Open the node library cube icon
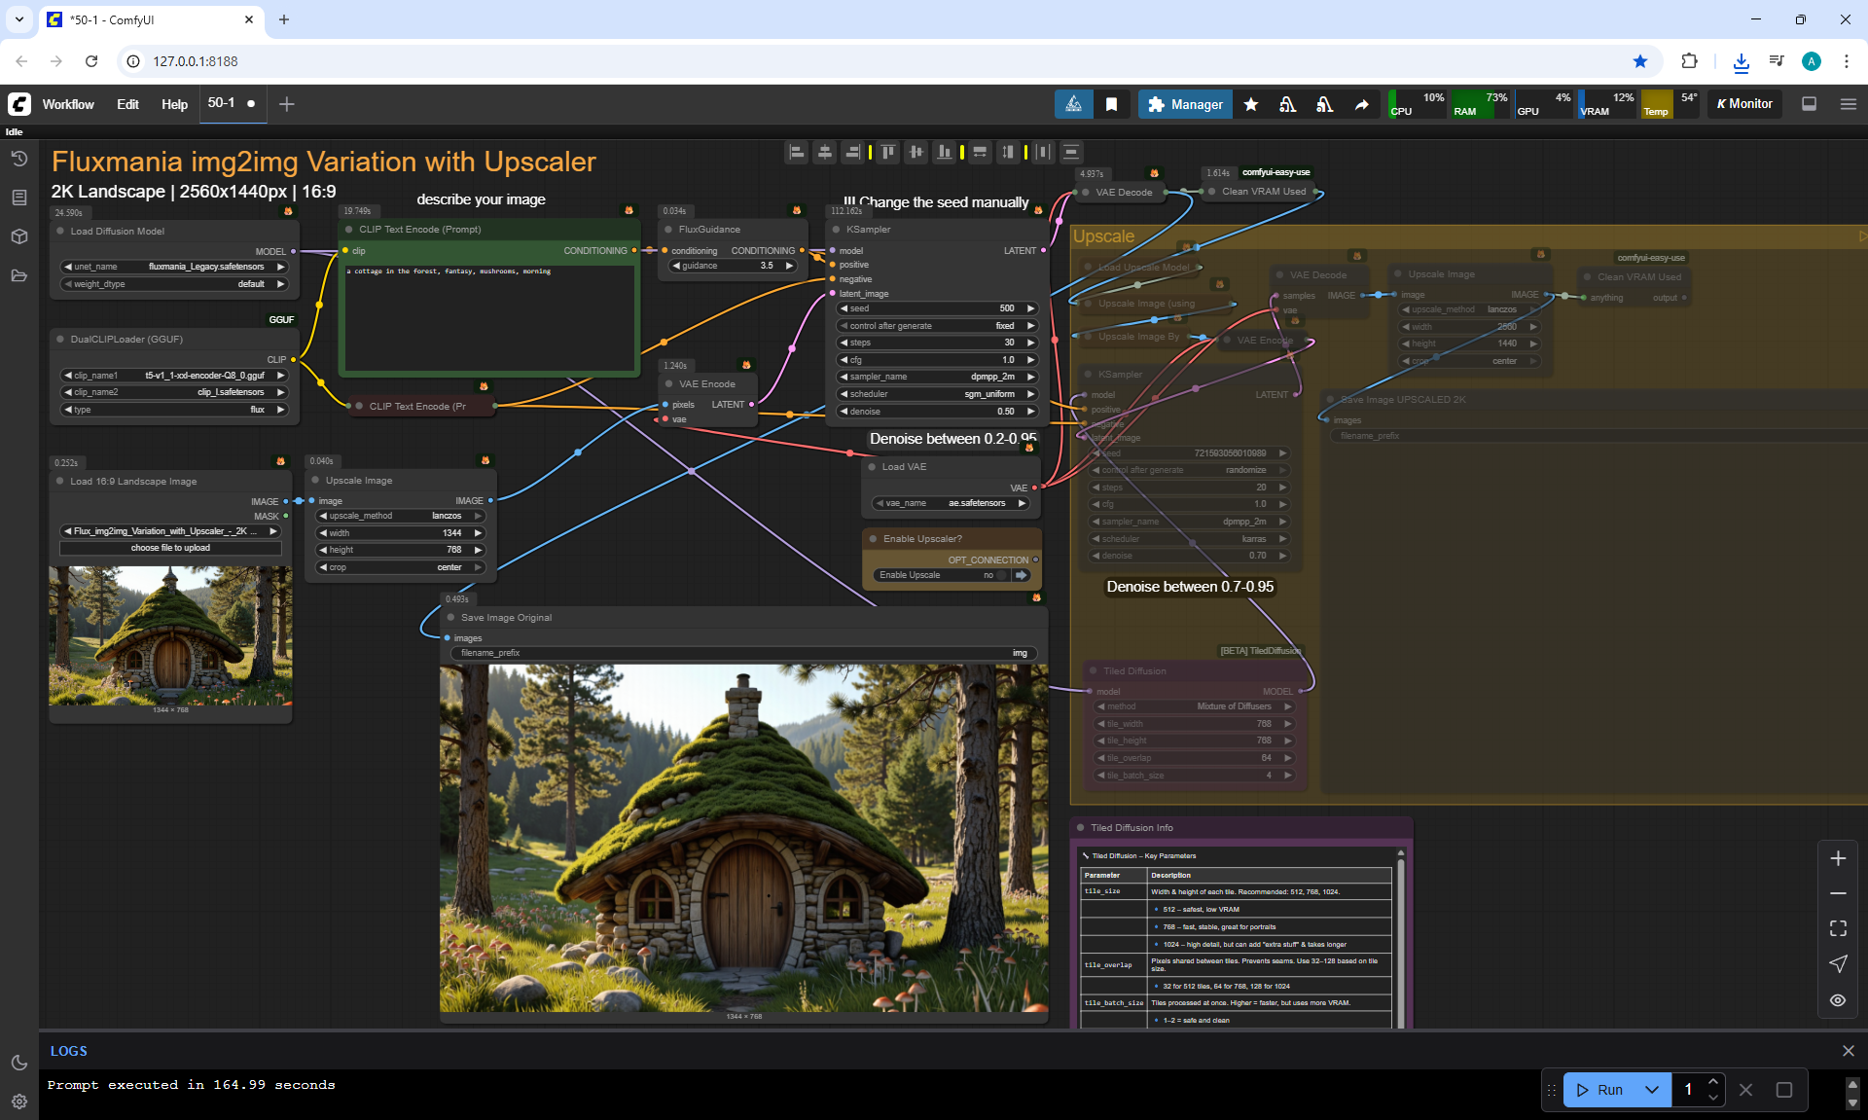 (18, 236)
